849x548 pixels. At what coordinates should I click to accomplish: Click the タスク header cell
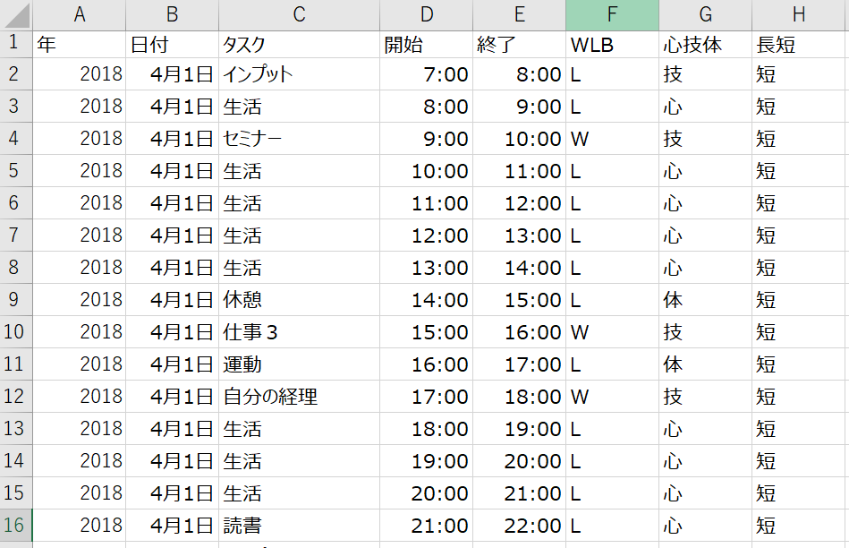[x=300, y=45]
